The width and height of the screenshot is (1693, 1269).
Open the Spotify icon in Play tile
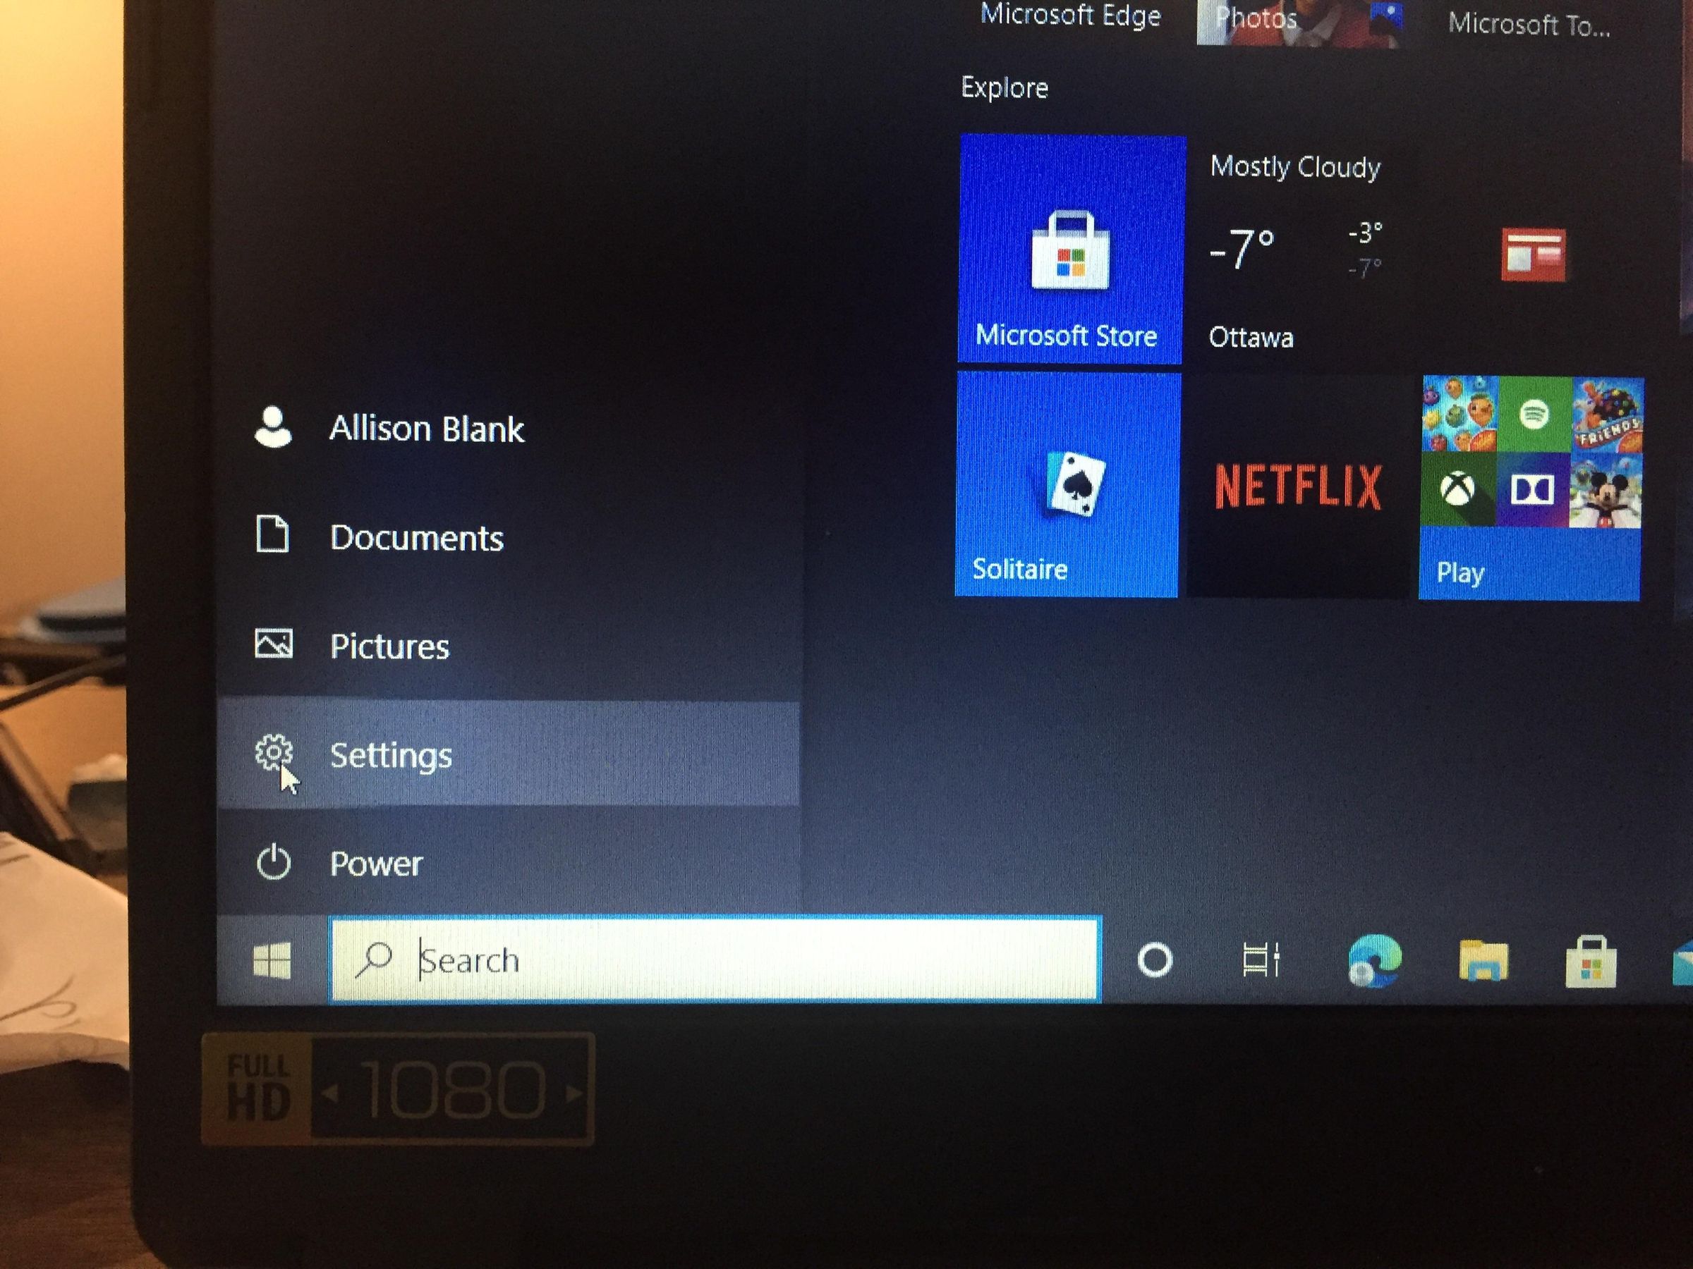coord(1534,415)
